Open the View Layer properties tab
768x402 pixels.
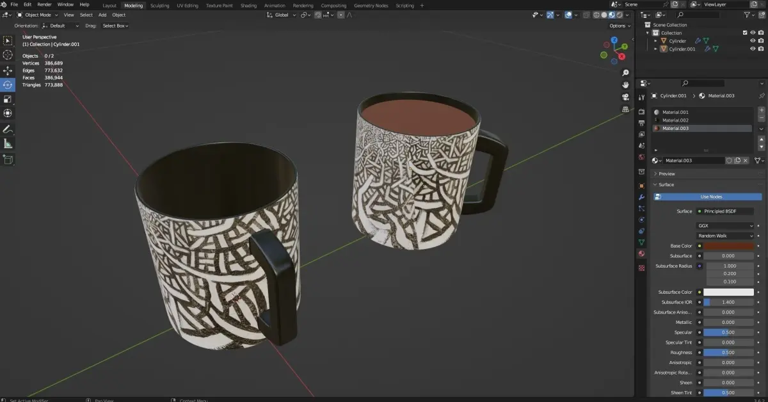[x=641, y=134]
